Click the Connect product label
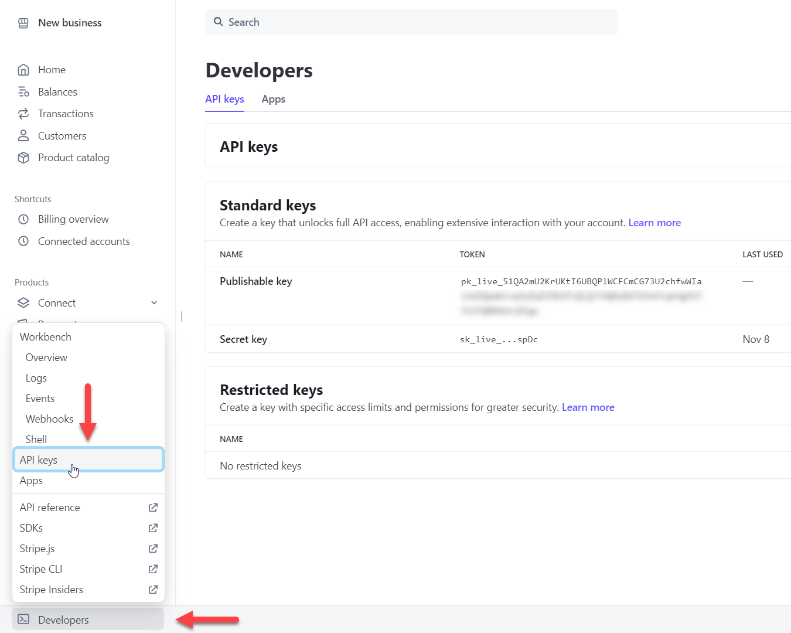 pyautogui.click(x=57, y=303)
